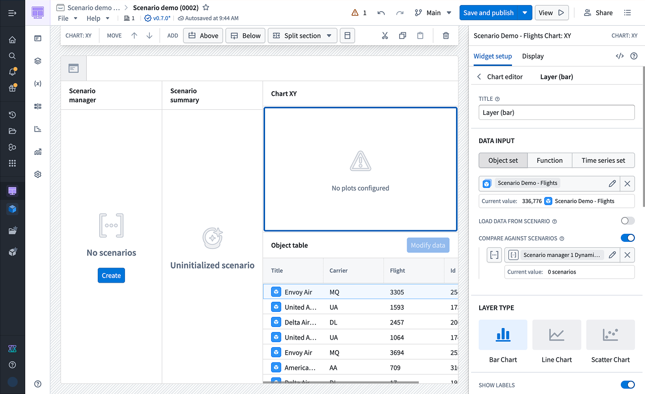Enable Load Data From Scenario toggle

[627, 221]
